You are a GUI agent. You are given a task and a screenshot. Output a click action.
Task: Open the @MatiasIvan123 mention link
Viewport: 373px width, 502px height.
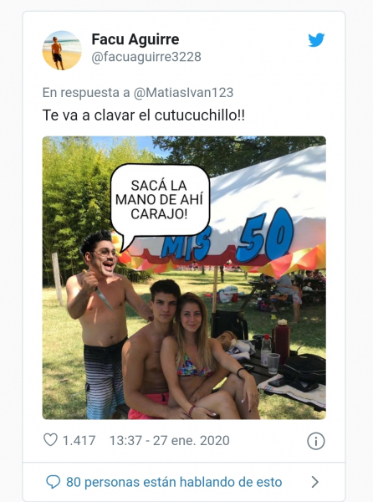coord(183,93)
